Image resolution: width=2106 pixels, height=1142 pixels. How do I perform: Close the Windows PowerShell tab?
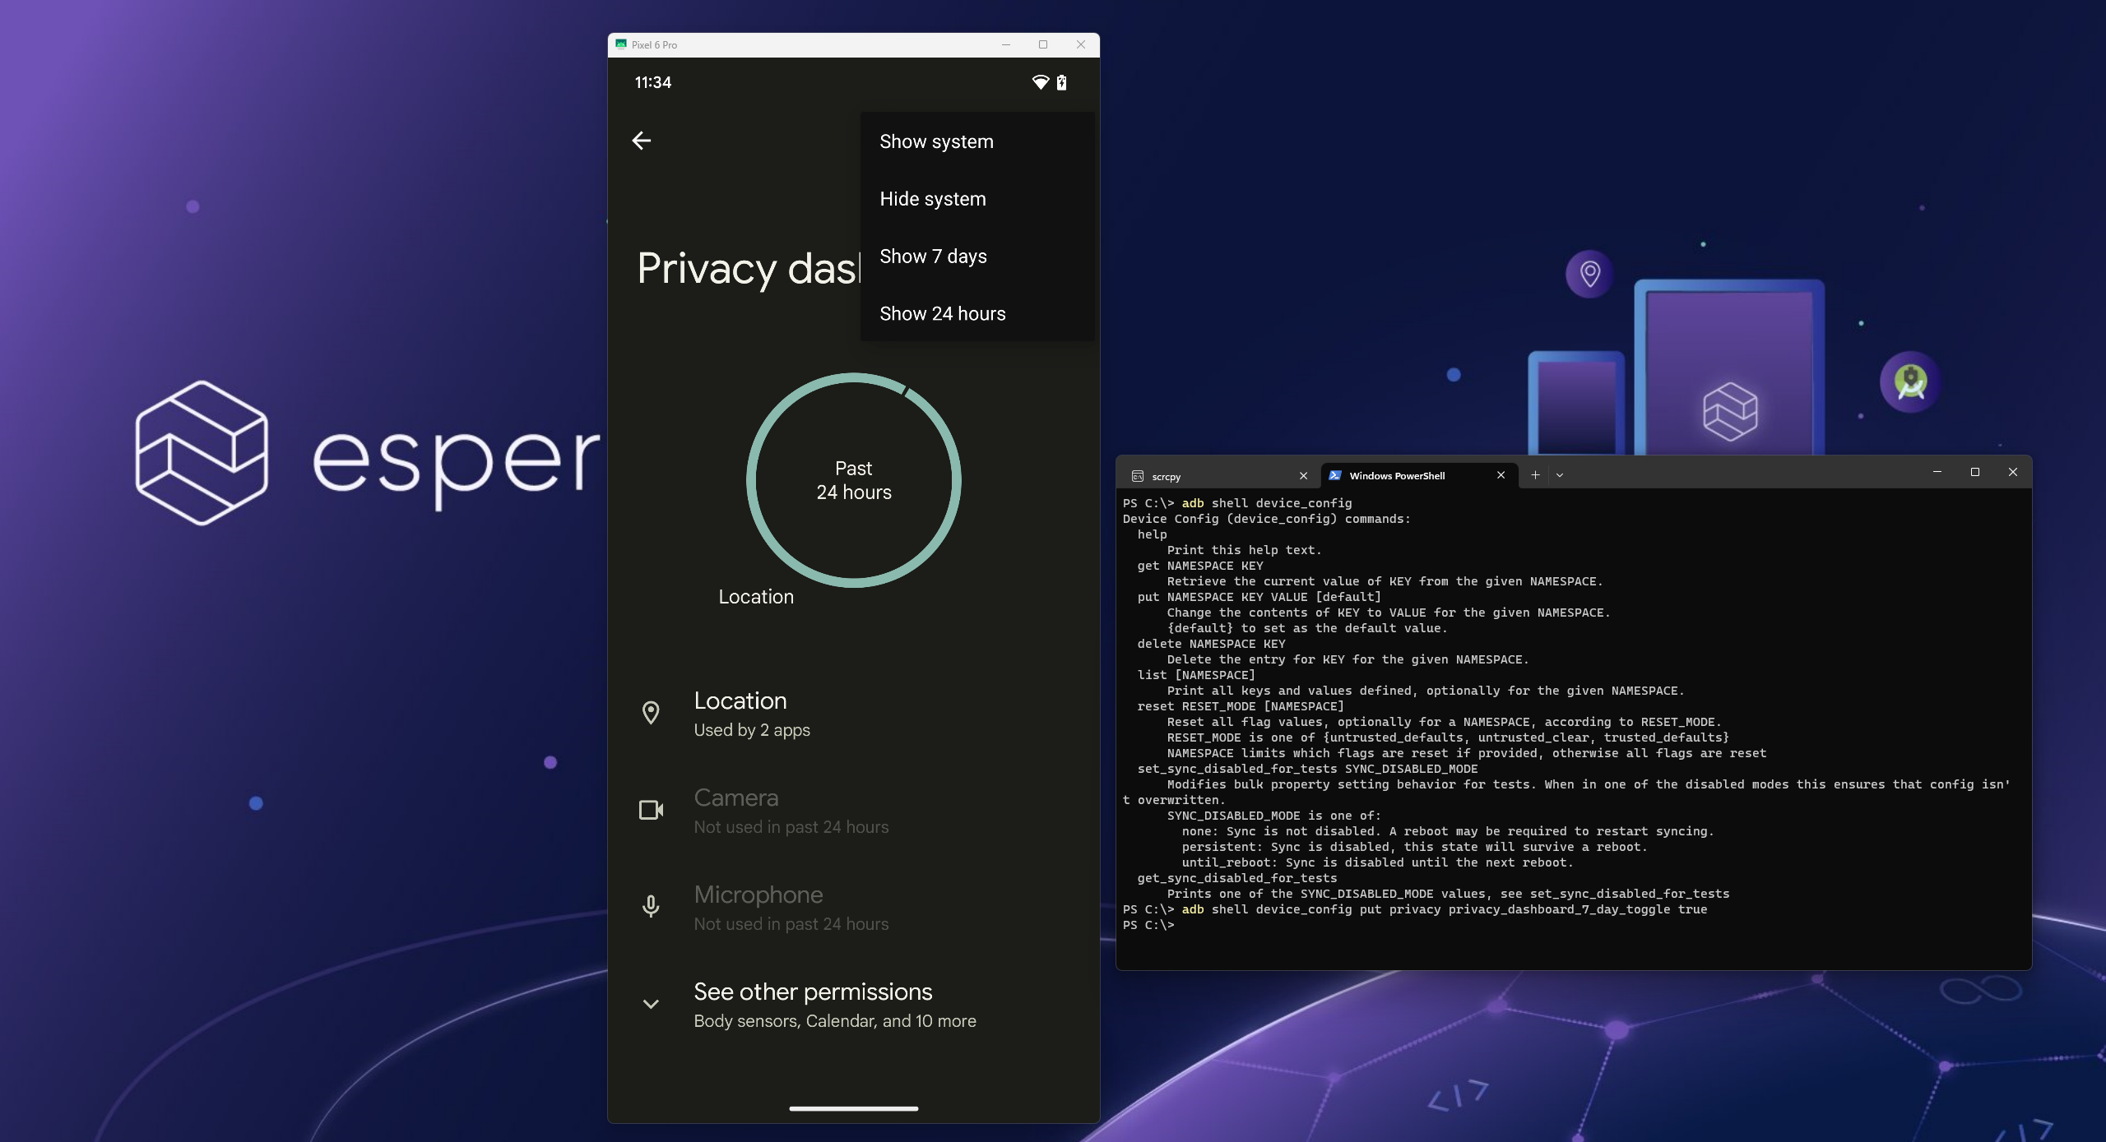point(1501,474)
